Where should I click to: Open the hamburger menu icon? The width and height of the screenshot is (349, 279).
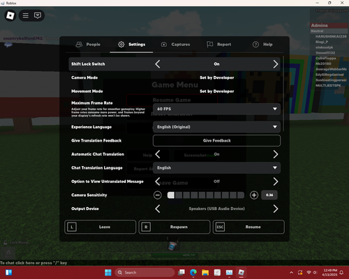pyautogui.click(x=26, y=15)
